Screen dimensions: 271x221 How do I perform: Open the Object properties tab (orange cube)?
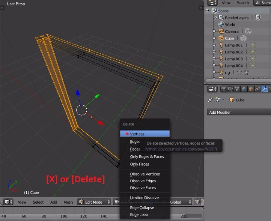[x=251, y=89]
